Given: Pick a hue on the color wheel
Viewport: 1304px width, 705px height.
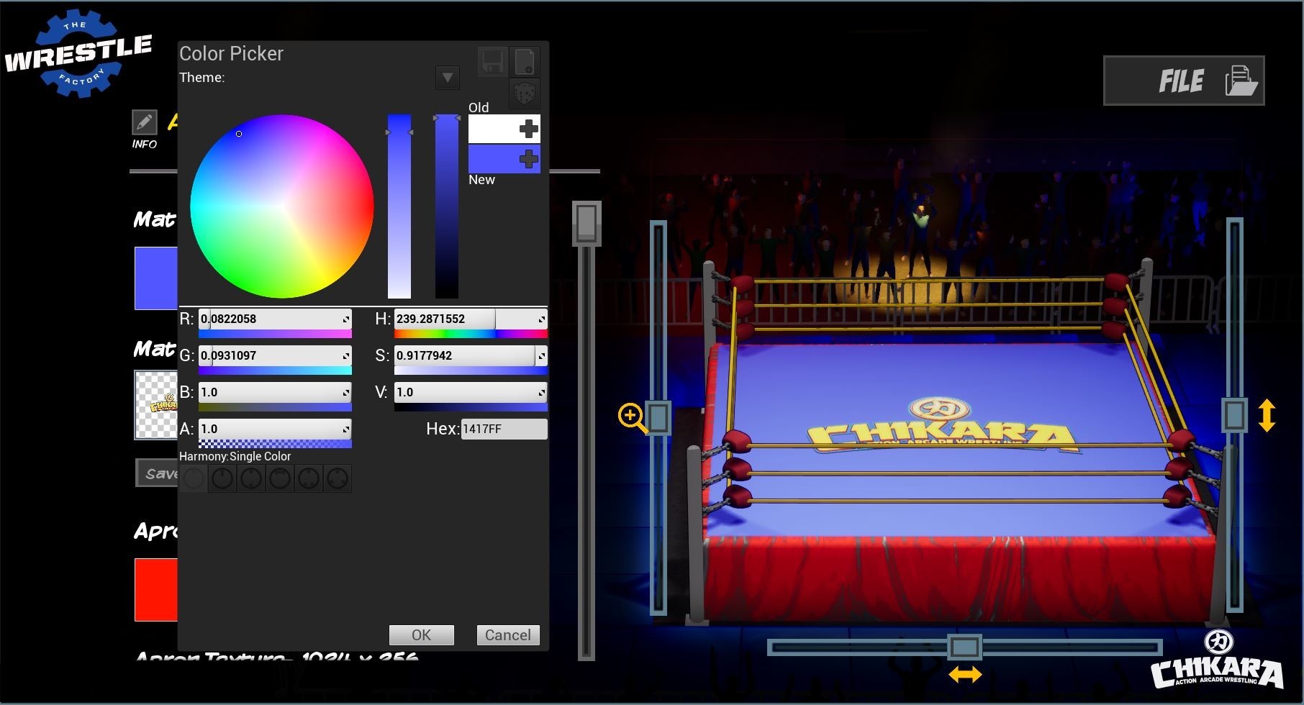Looking at the screenshot, I should (282, 206).
